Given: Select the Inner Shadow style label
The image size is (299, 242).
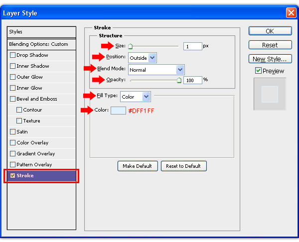Looking at the screenshot, I should (x=33, y=66).
